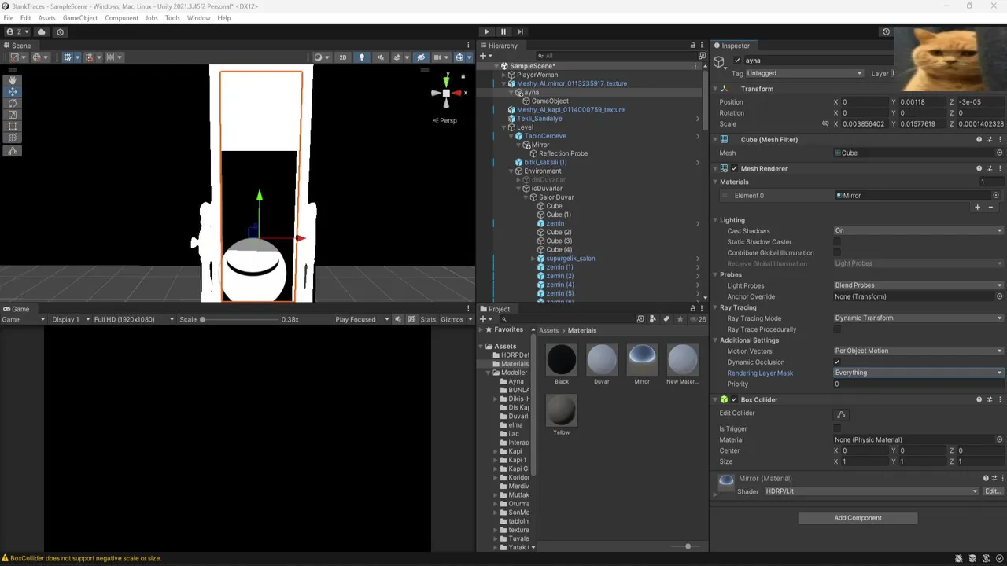Open the Tag dropdown showing Untagged
This screenshot has width=1007, height=566.
pos(804,73)
